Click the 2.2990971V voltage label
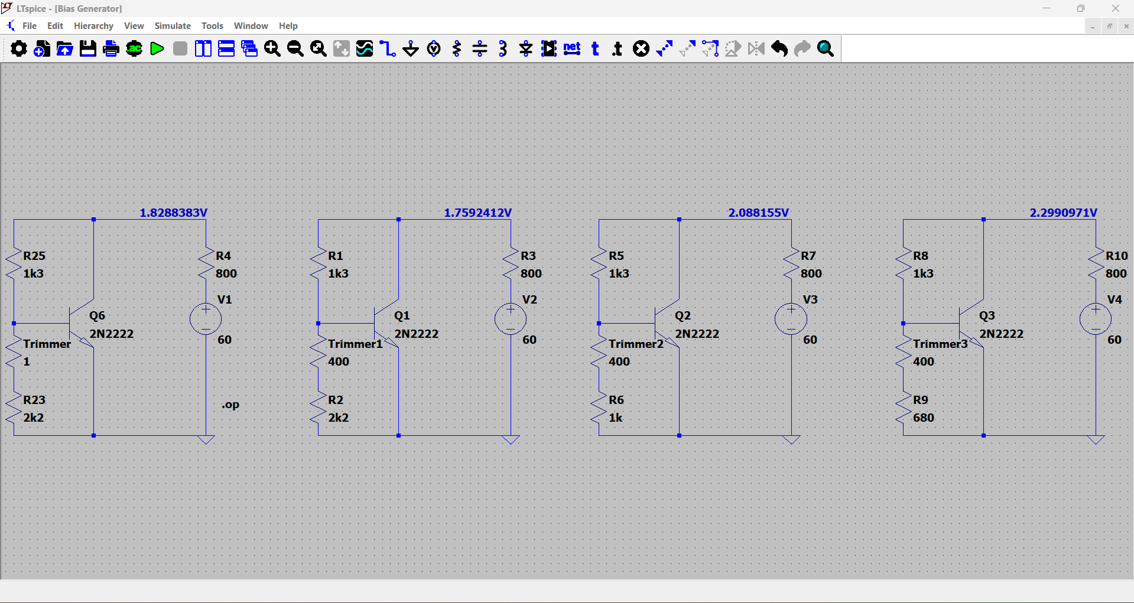Viewport: 1134px width, 603px height. (1063, 213)
